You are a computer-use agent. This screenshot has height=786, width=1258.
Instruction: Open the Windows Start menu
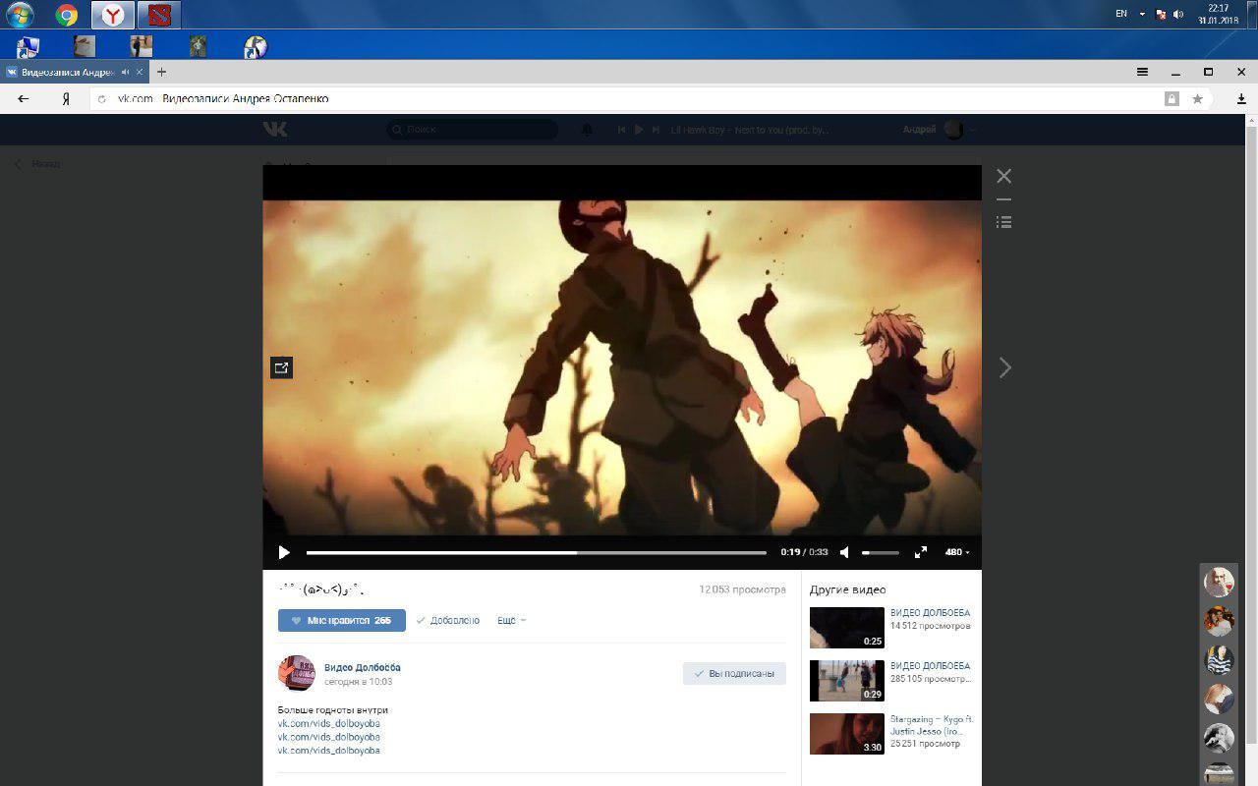tap(20, 15)
